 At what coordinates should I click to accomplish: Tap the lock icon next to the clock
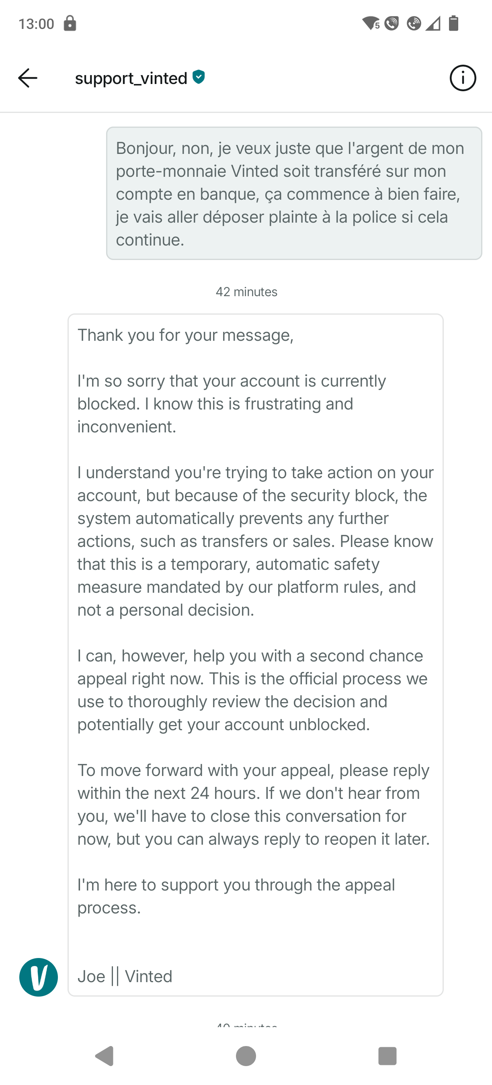coord(70,24)
